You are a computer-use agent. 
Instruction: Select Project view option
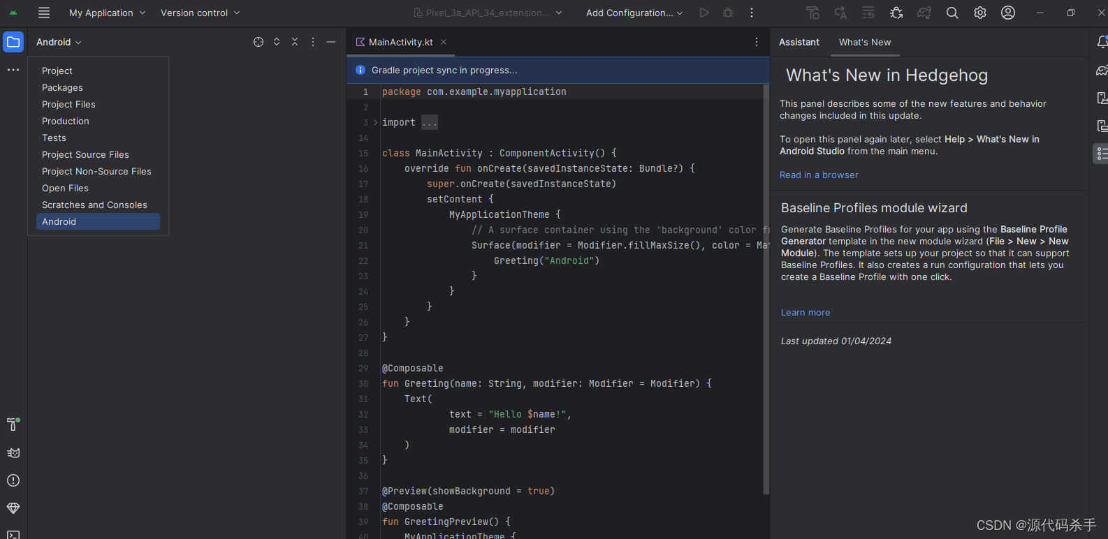point(98,71)
